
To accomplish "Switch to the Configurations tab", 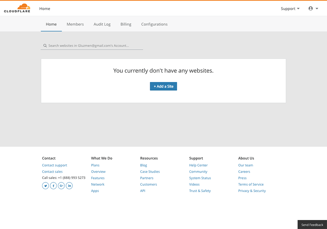I will 154,24.
